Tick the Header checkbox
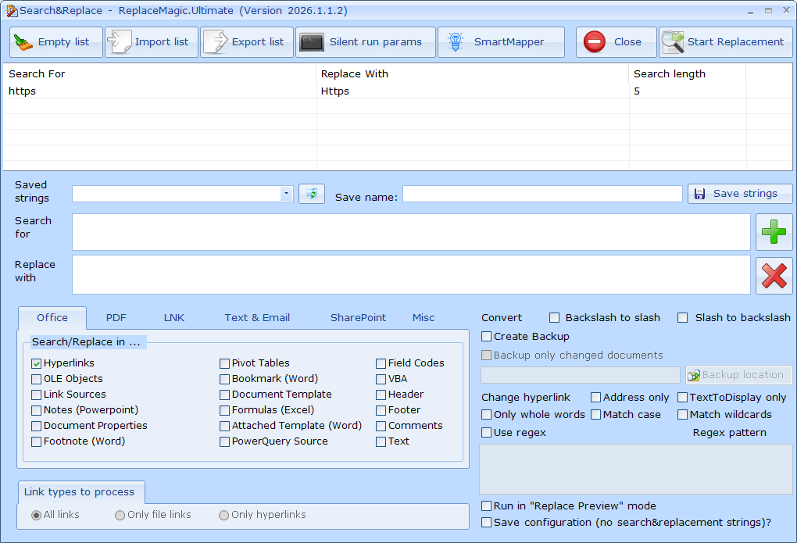This screenshot has height=543, width=797. 381,395
